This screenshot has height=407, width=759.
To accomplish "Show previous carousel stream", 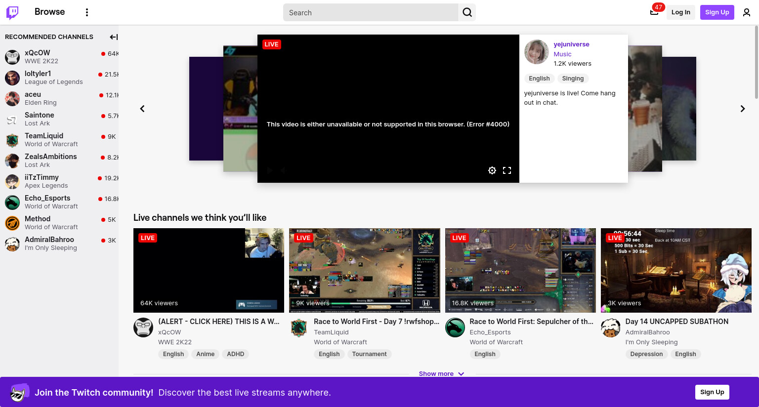I will pyautogui.click(x=142, y=109).
